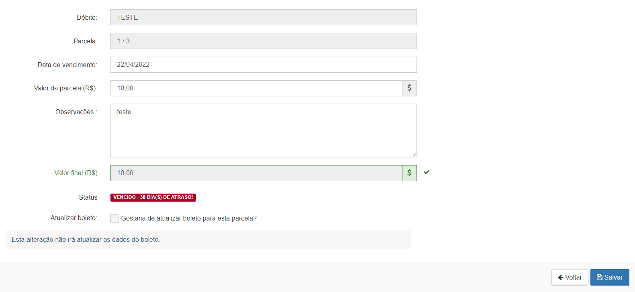Click the Valor da parcela input field
The width and height of the screenshot is (635, 292).
tap(256, 88)
